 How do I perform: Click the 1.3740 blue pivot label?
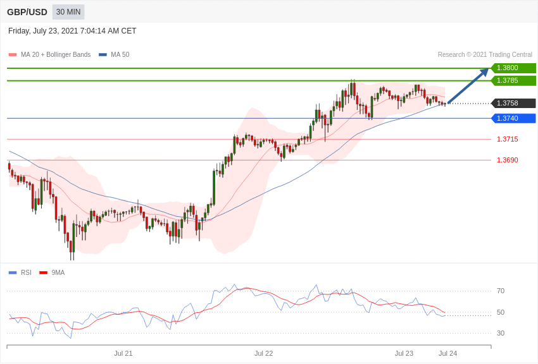[513, 118]
